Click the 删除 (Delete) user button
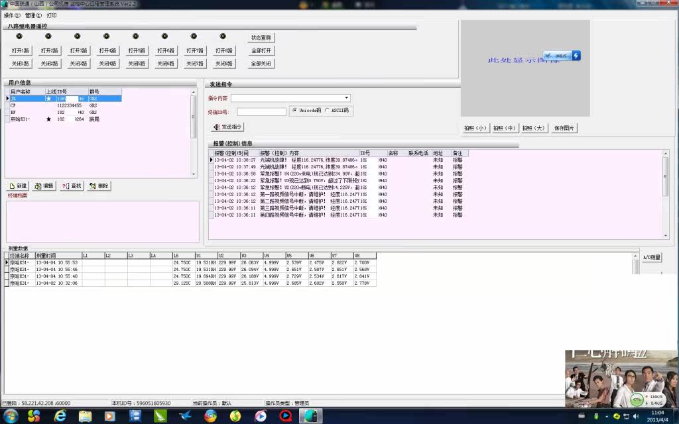The width and height of the screenshot is (679, 424). pos(99,186)
